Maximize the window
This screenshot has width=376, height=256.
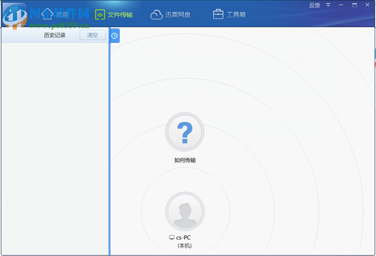(x=354, y=5)
